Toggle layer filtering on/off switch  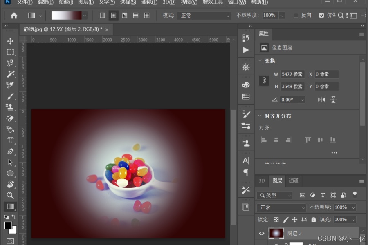tap(355, 195)
